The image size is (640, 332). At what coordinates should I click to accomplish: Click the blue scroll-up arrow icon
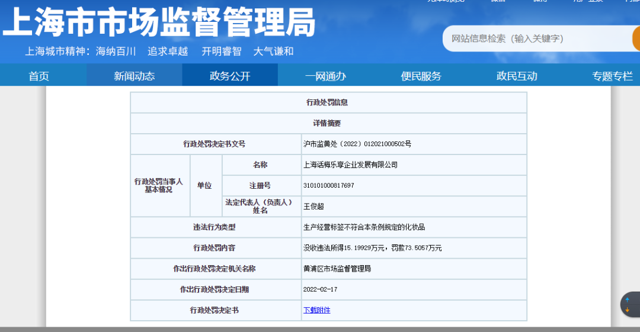pos(628,300)
